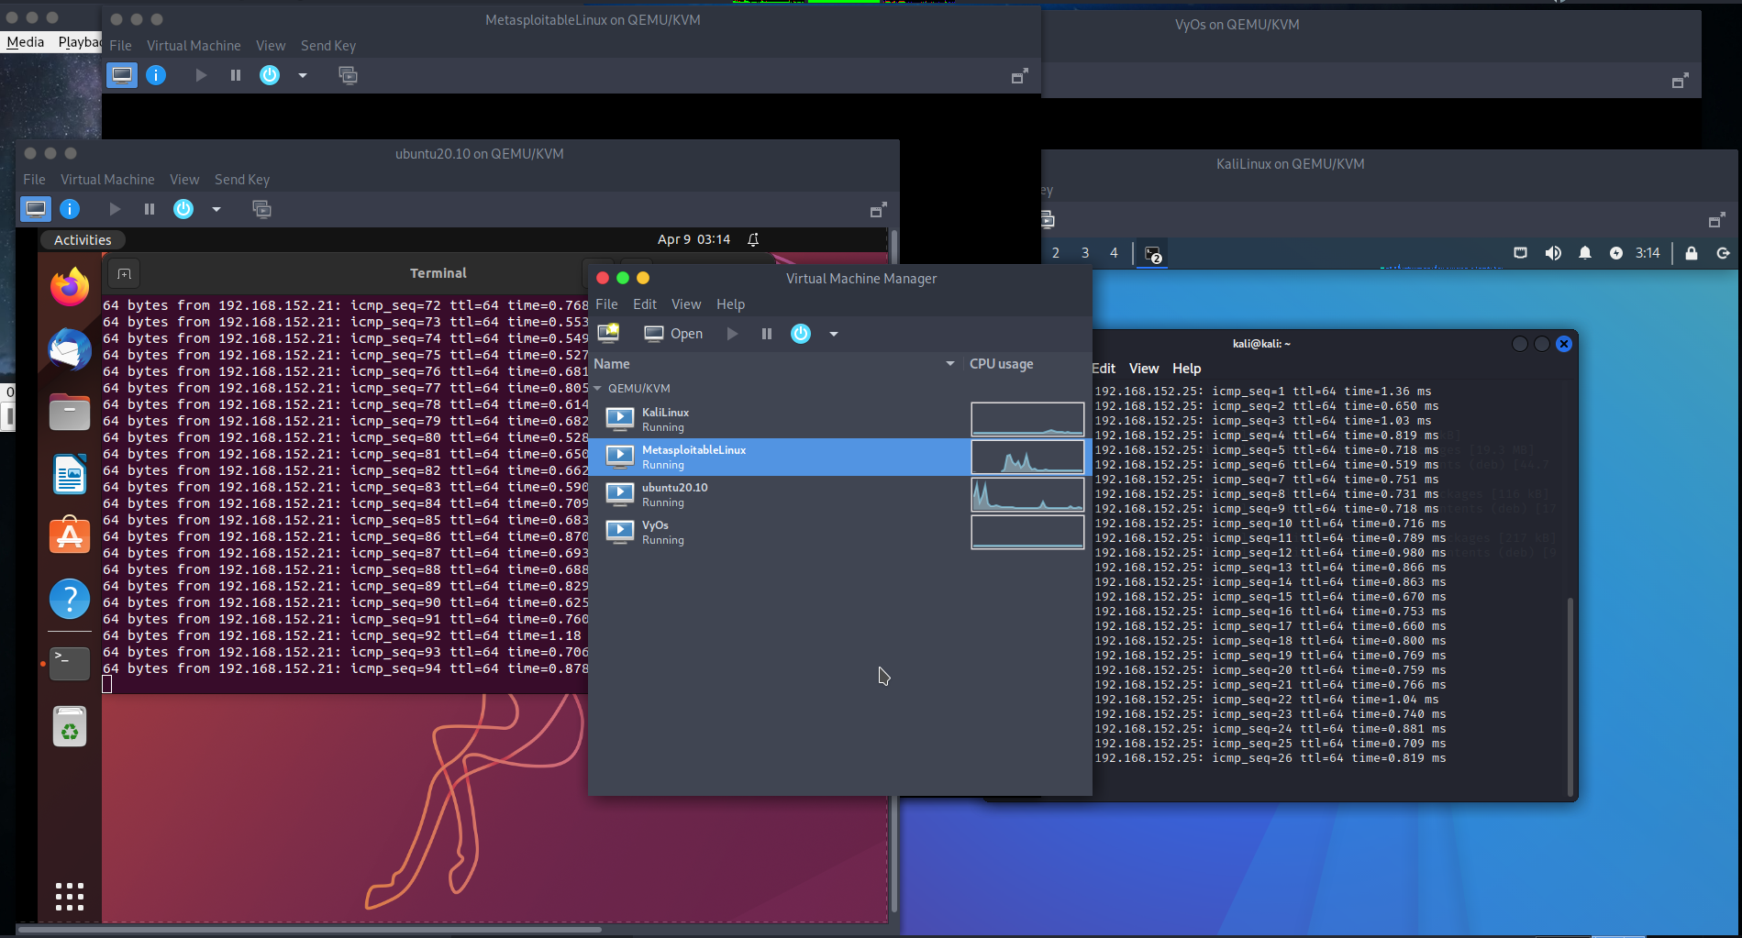Open volume control in Kali panel
The height and width of the screenshot is (938, 1742).
1553,253
